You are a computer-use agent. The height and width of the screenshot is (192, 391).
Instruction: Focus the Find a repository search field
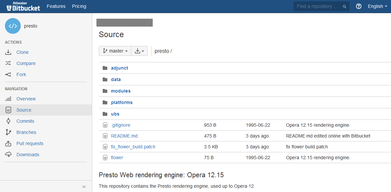(322, 7)
